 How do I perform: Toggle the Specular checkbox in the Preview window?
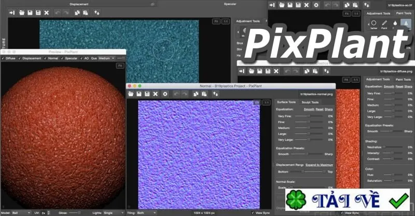(62, 58)
